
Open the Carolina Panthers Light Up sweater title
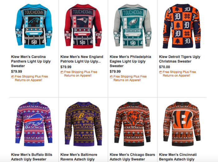coord(28,61)
